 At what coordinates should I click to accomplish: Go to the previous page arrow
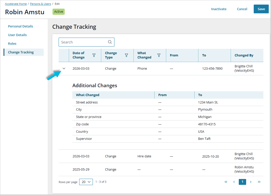coord(234,182)
